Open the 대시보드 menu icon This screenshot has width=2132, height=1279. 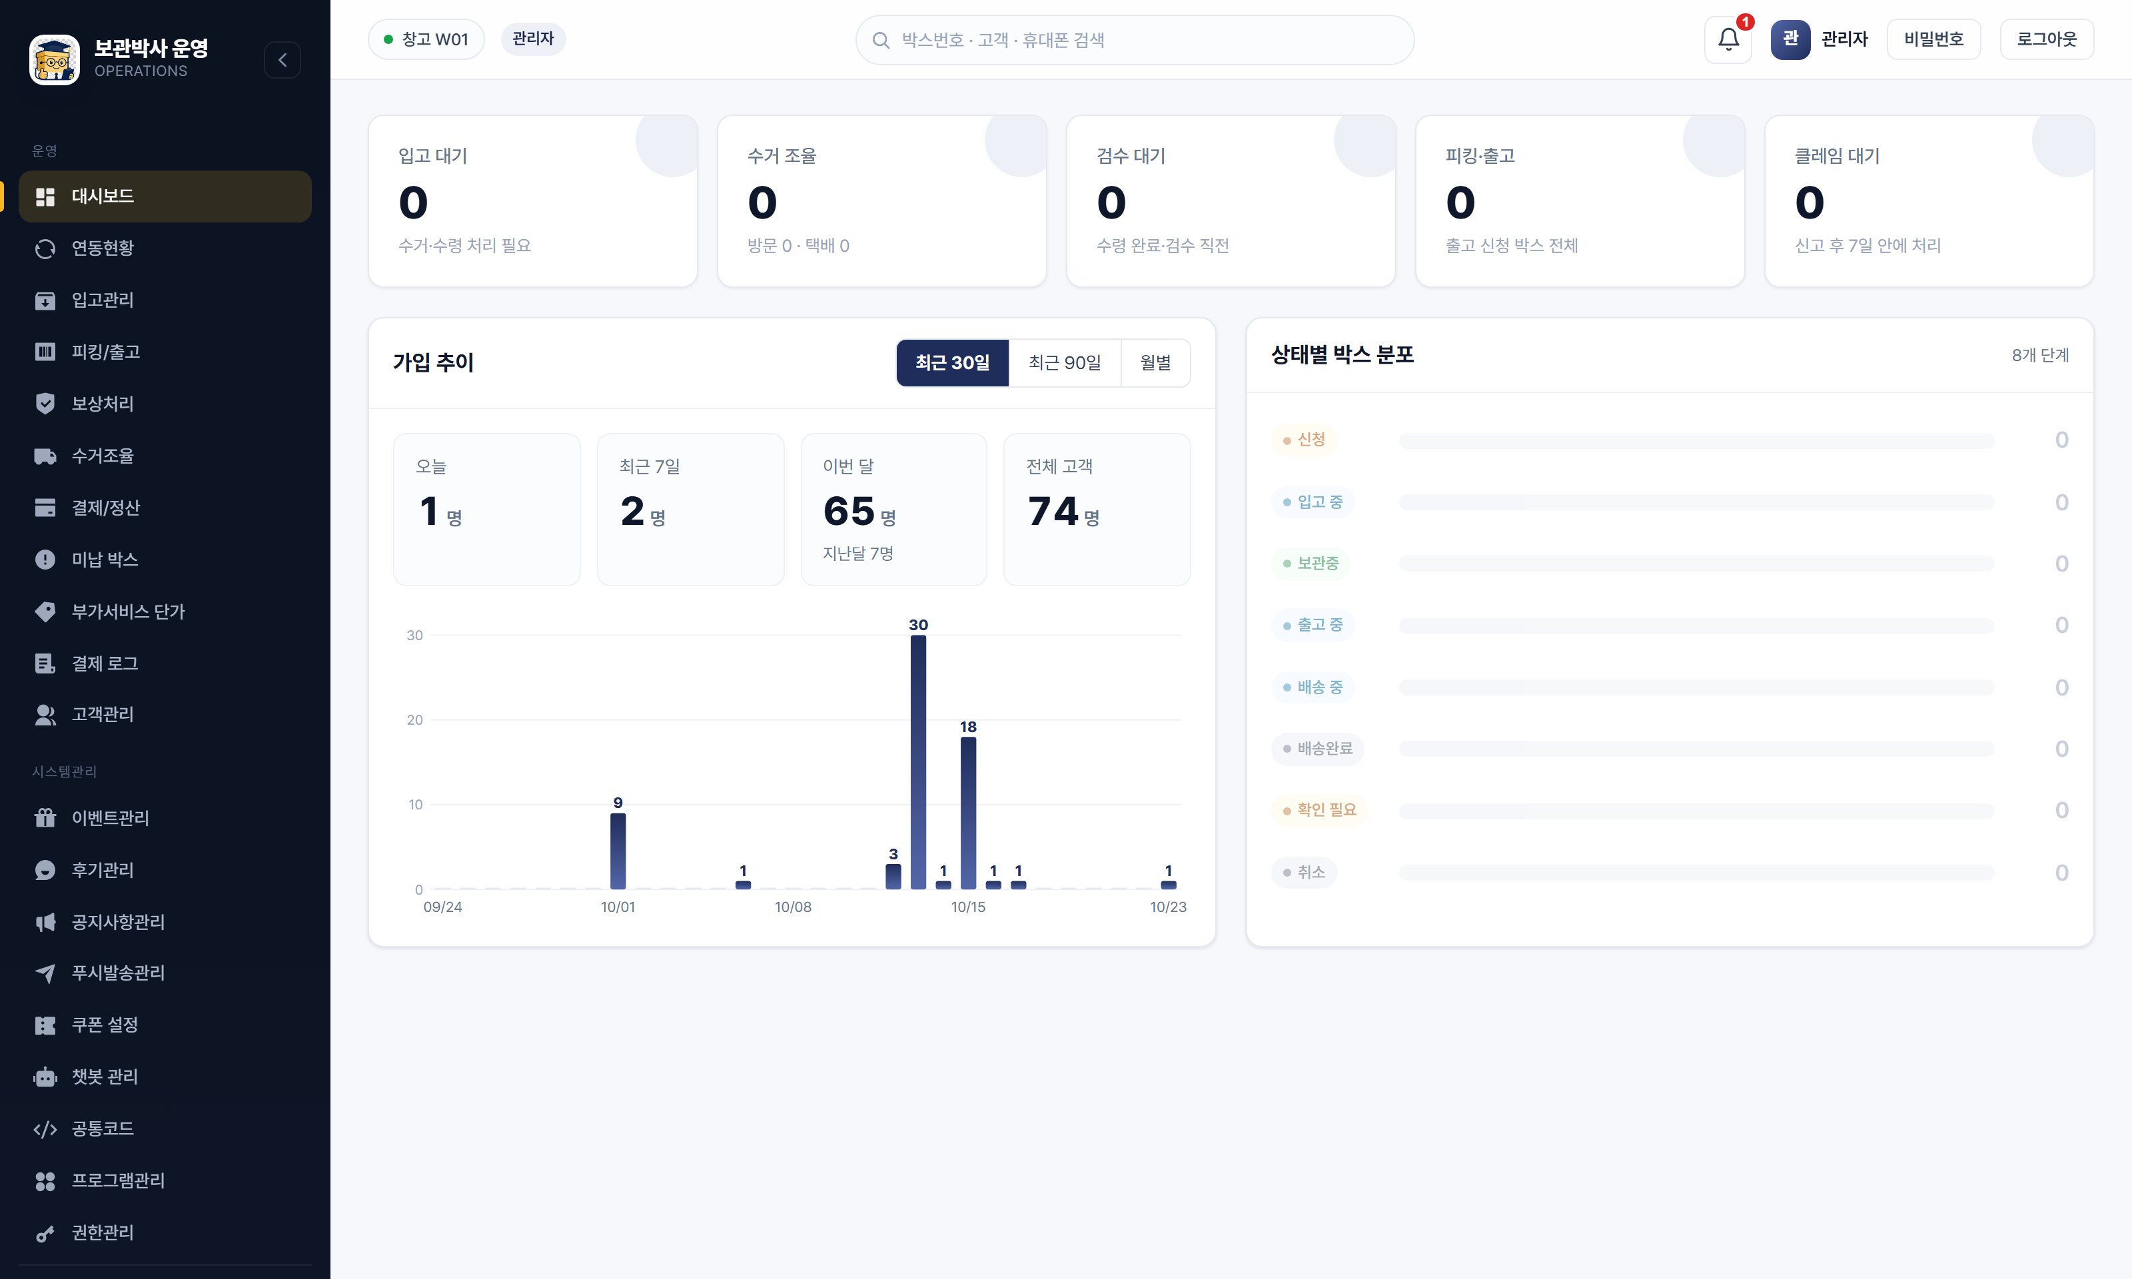click(x=45, y=197)
